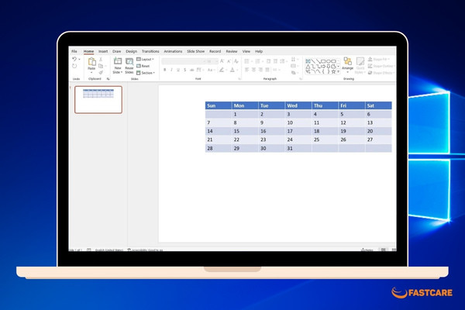Click the Paste clipboard icon
The height and width of the screenshot is (310, 465).
[91, 62]
